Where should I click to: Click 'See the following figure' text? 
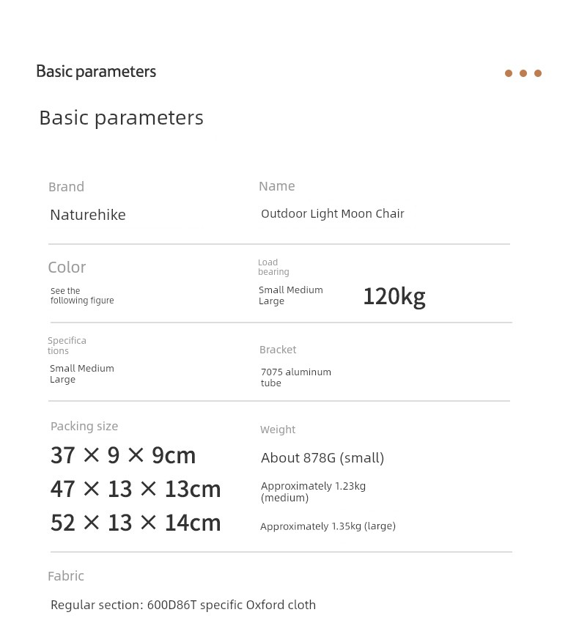click(x=82, y=295)
